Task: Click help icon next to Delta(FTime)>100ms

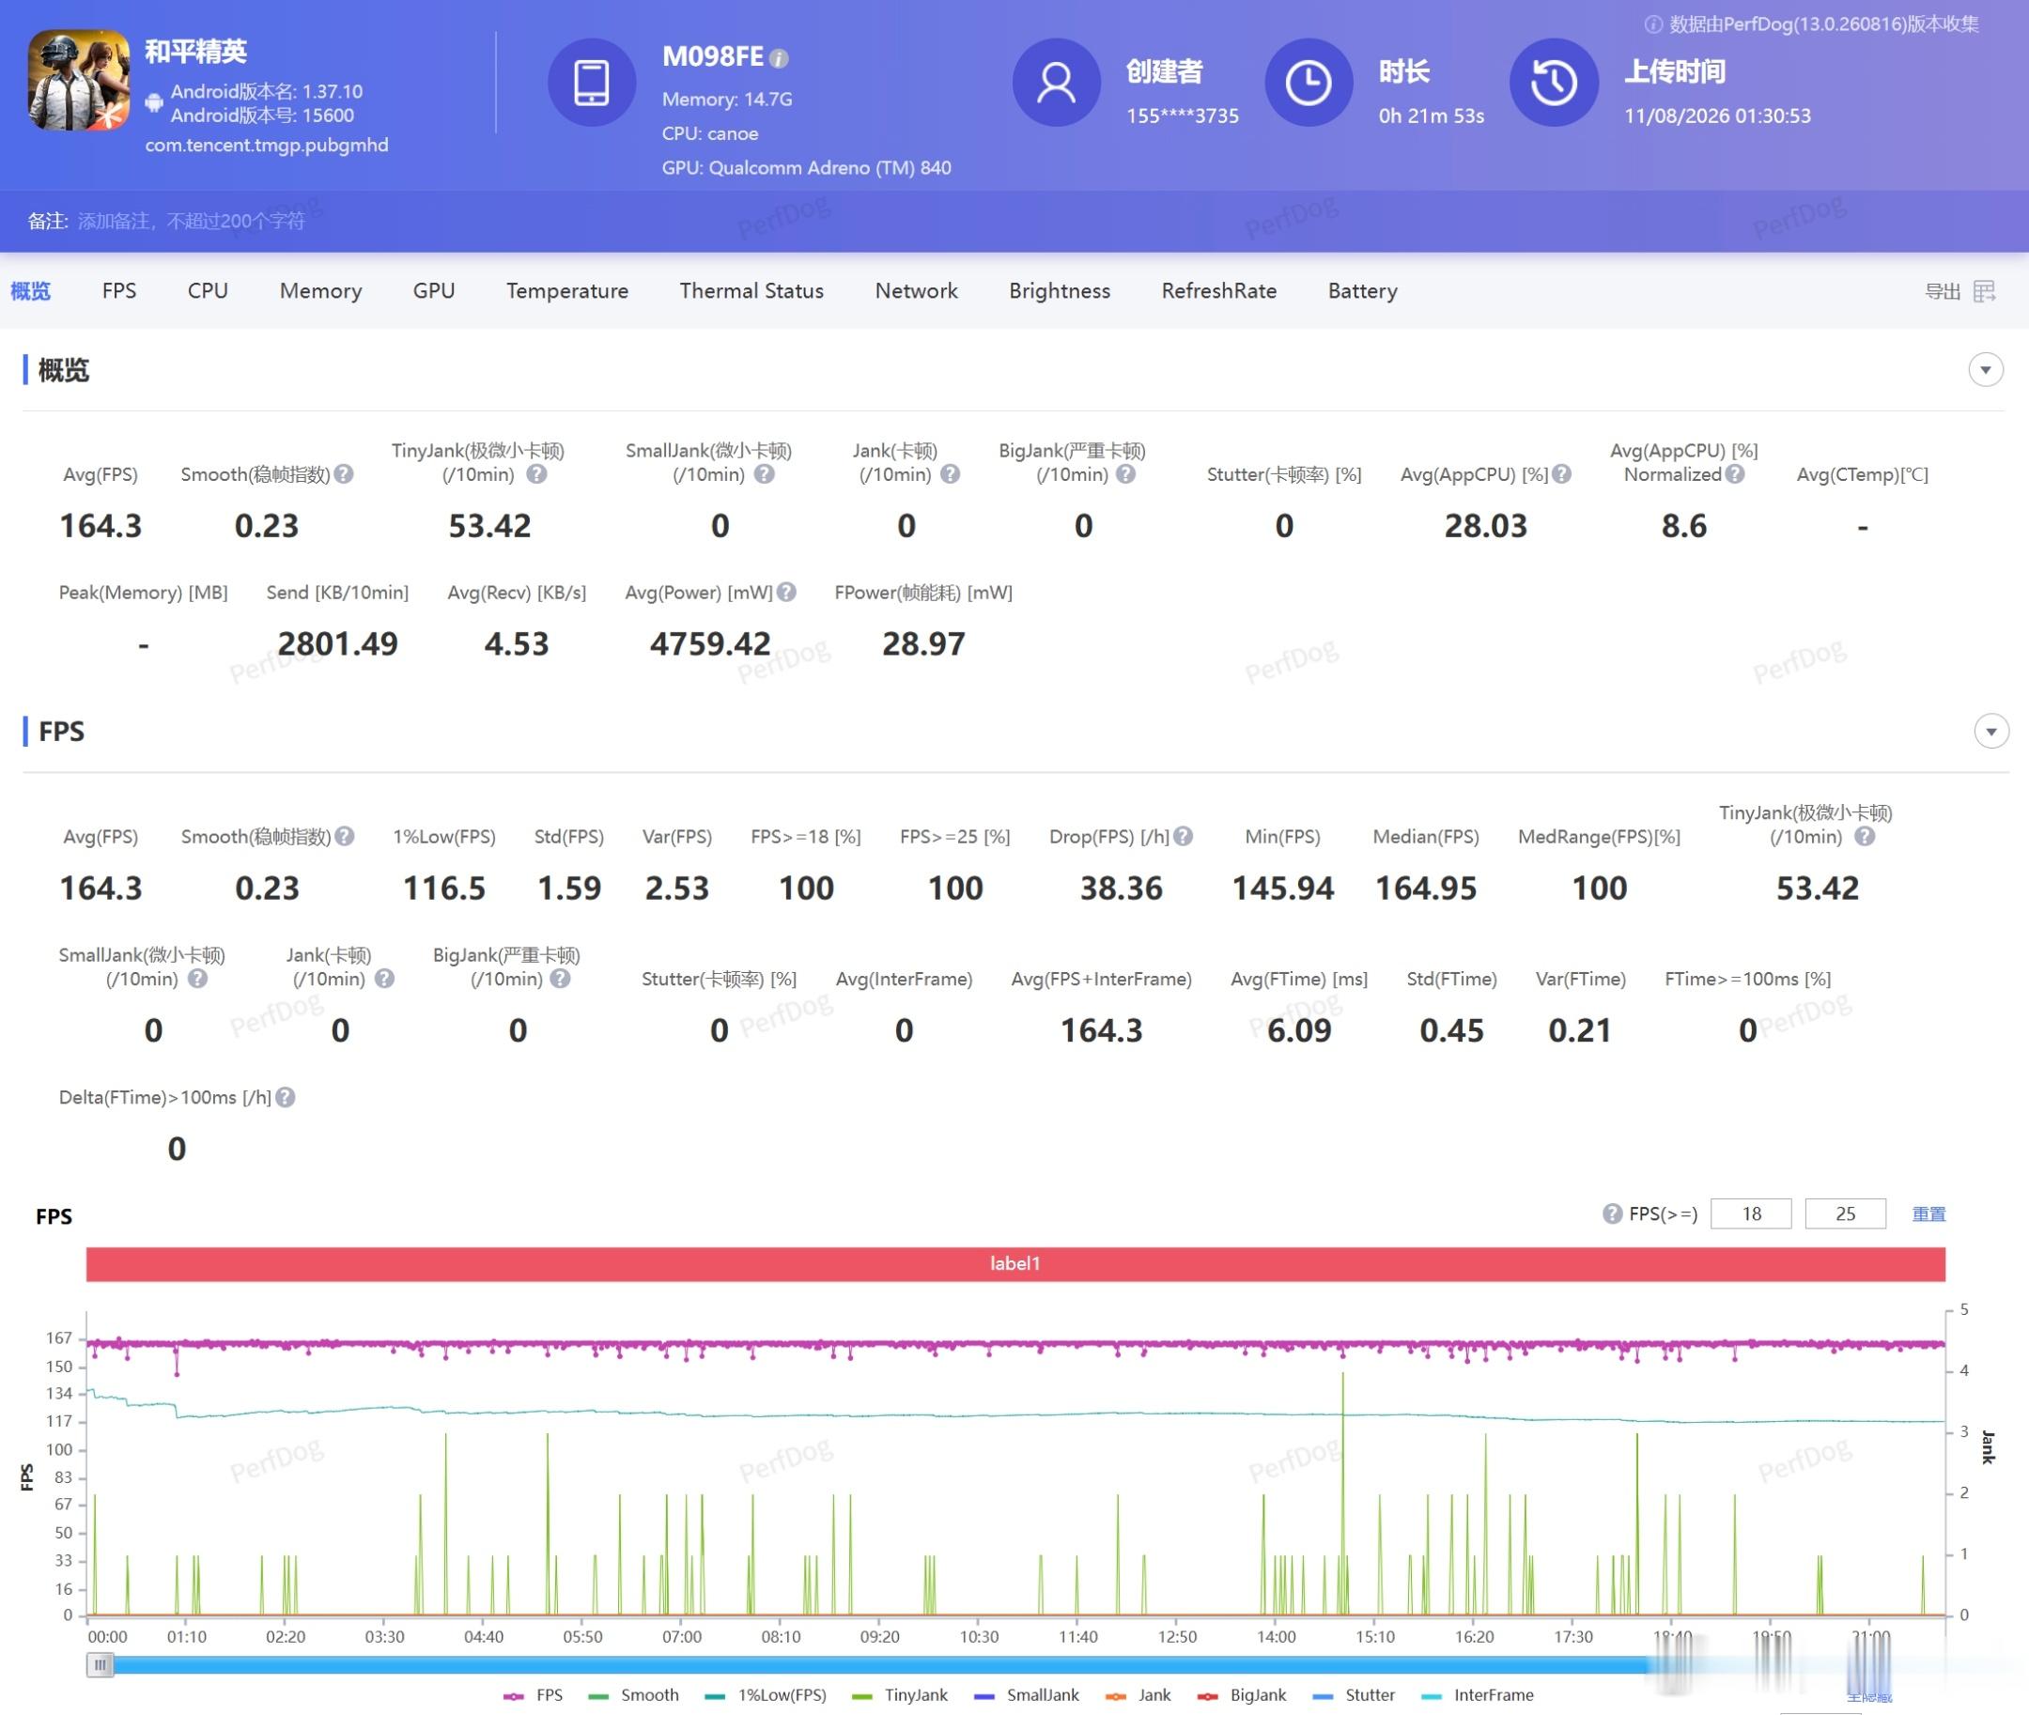Action: tap(285, 1097)
